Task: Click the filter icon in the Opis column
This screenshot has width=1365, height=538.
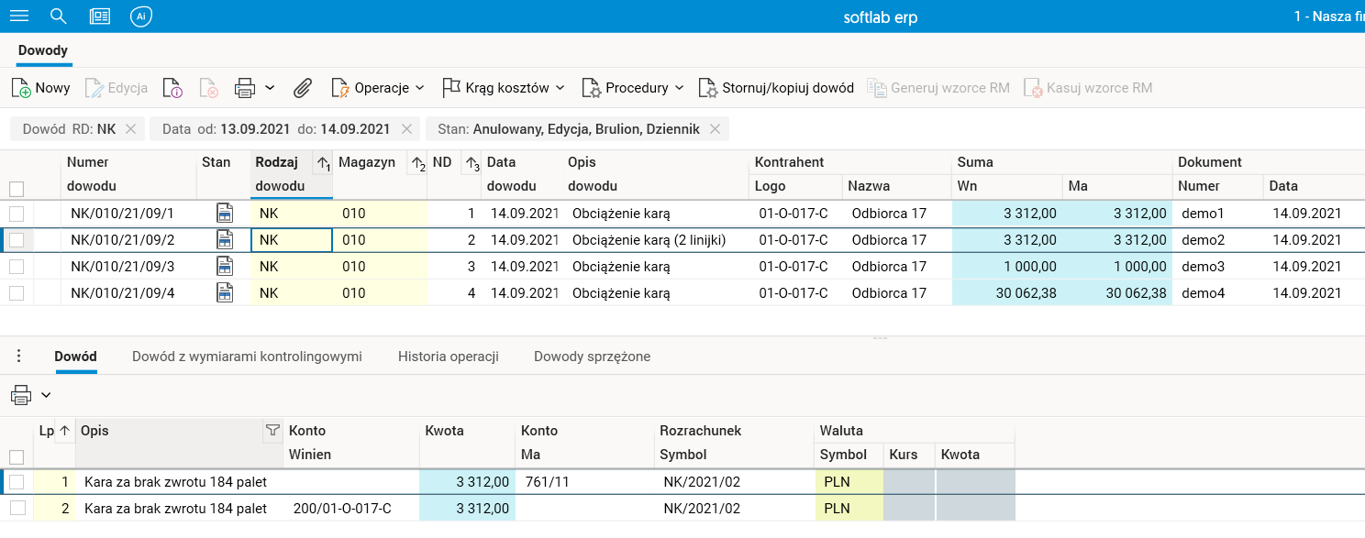Action: [272, 430]
